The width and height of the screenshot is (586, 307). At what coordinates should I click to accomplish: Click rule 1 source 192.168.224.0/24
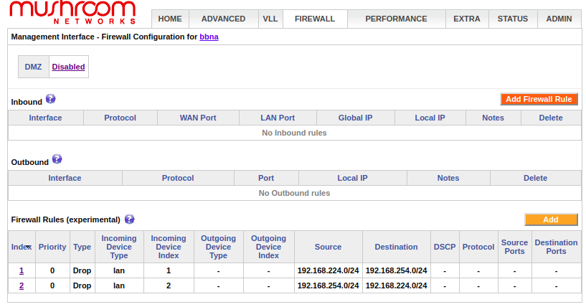coord(328,270)
